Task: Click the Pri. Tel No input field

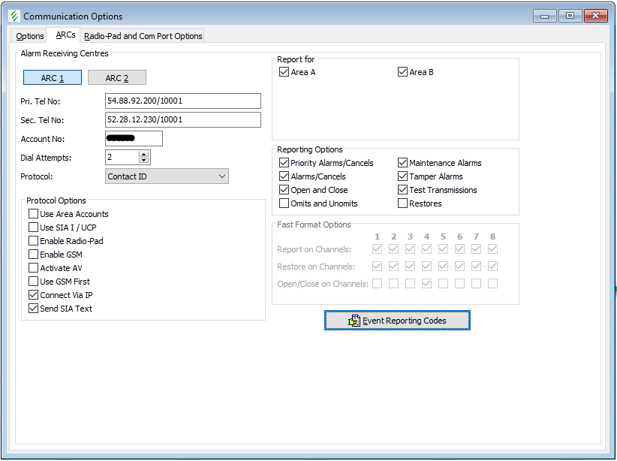Action: [182, 101]
